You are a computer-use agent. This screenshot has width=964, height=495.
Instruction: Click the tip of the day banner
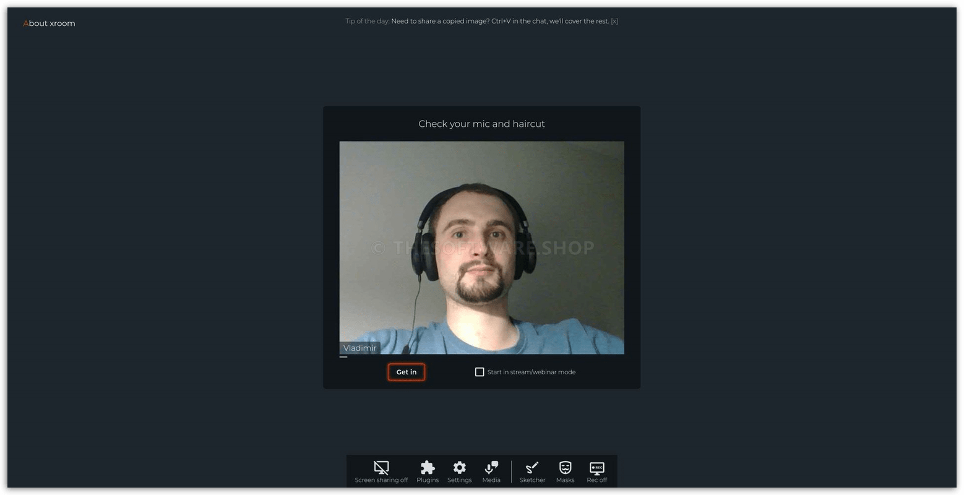pos(481,20)
